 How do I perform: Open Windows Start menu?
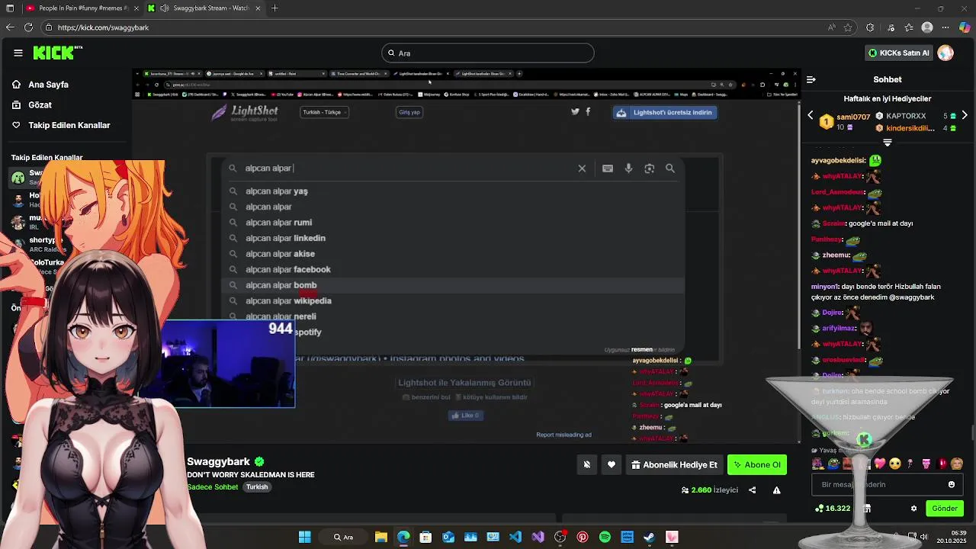[304, 537]
